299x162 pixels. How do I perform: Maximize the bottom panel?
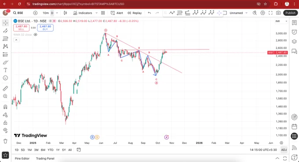[284, 158]
